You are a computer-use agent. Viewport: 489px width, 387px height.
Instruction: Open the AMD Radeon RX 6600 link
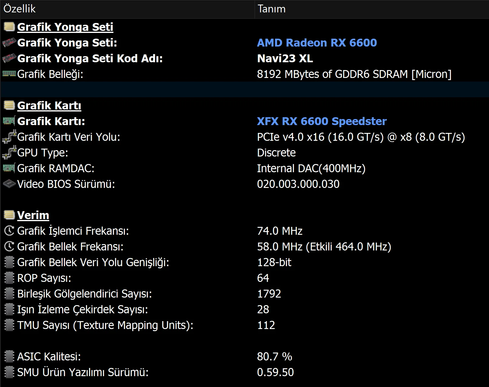pyautogui.click(x=317, y=43)
